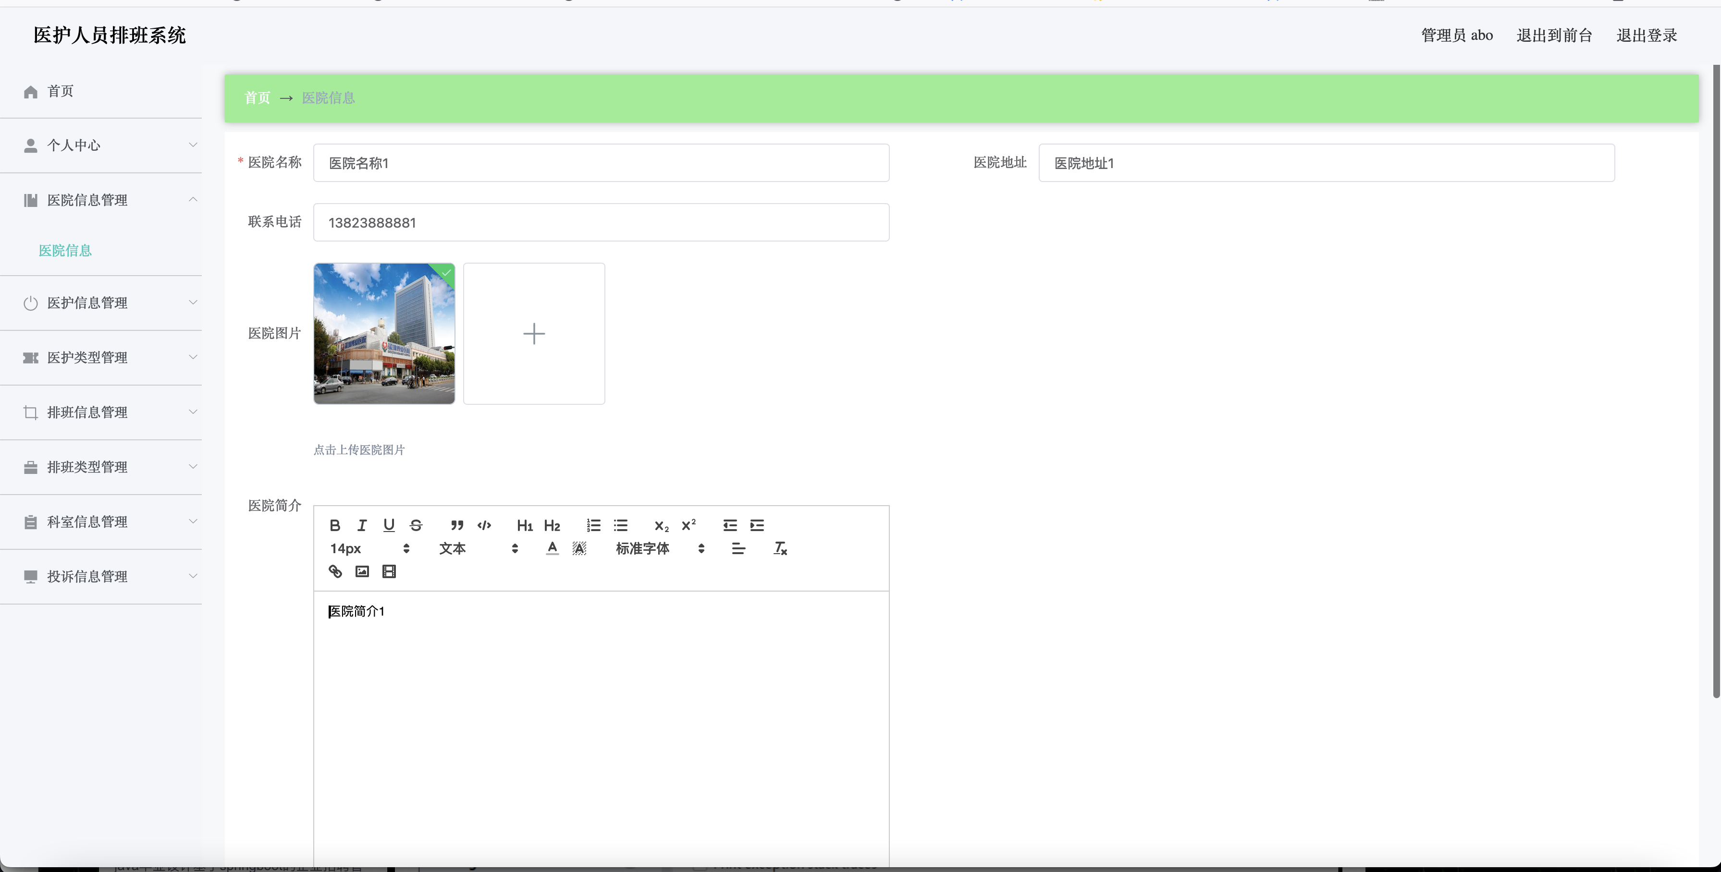
Task: Insert an image into the editor
Action: point(362,571)
